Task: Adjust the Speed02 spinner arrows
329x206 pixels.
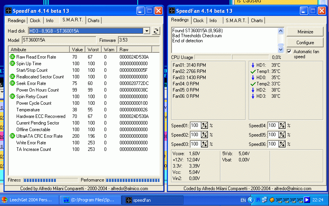Action: point(204,135)
